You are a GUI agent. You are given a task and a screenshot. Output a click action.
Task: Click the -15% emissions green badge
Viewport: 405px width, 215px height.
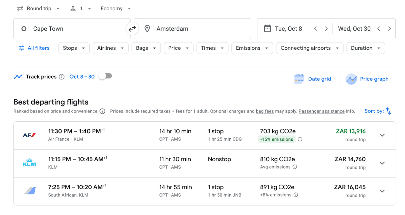click(277, 139)
